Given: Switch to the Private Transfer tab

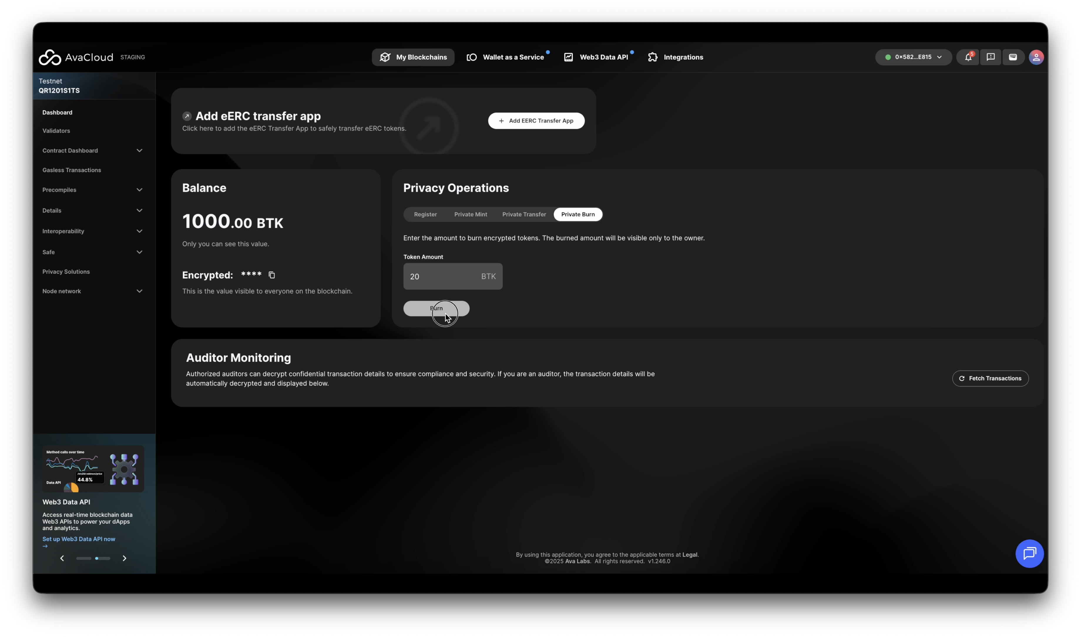Looking at the screenshot, I should point(524,214).
